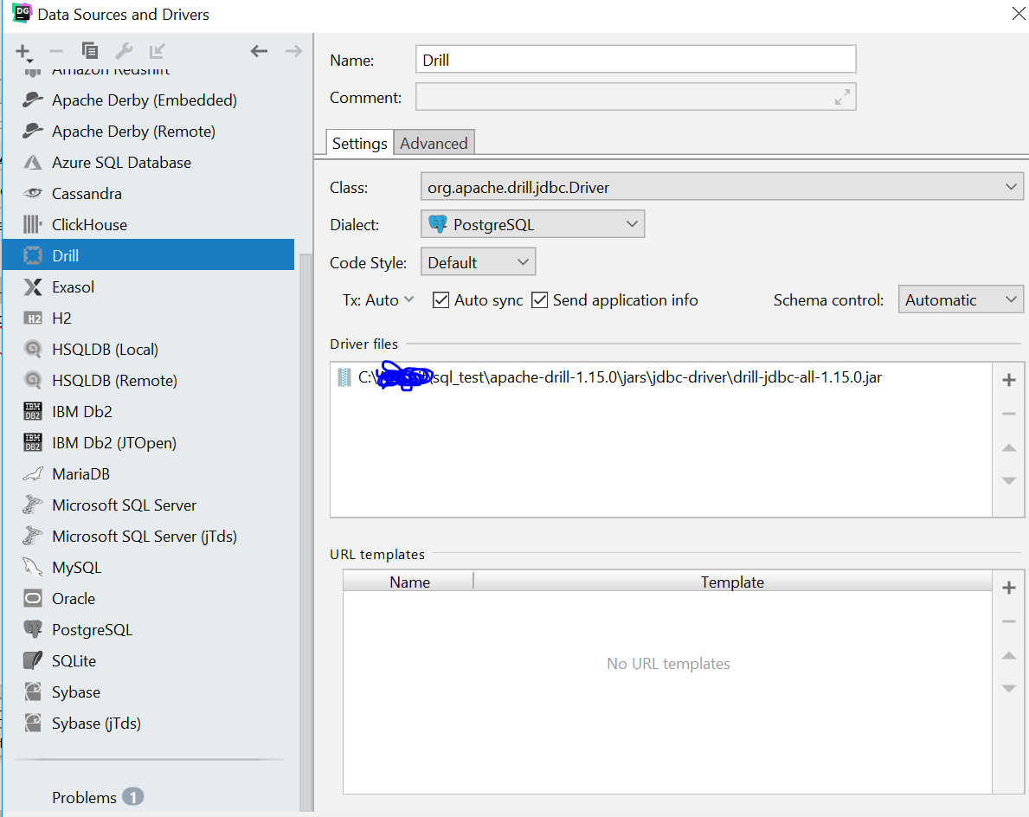This screenshot has width=1029, height=817.
Task: Remove driver file with minus icon
Action: pyautogui.click(x=1008, y=414)
